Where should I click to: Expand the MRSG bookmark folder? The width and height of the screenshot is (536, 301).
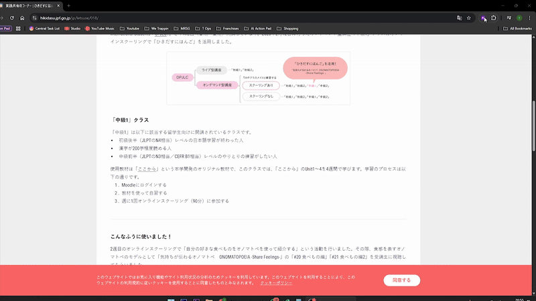point(182,29)
